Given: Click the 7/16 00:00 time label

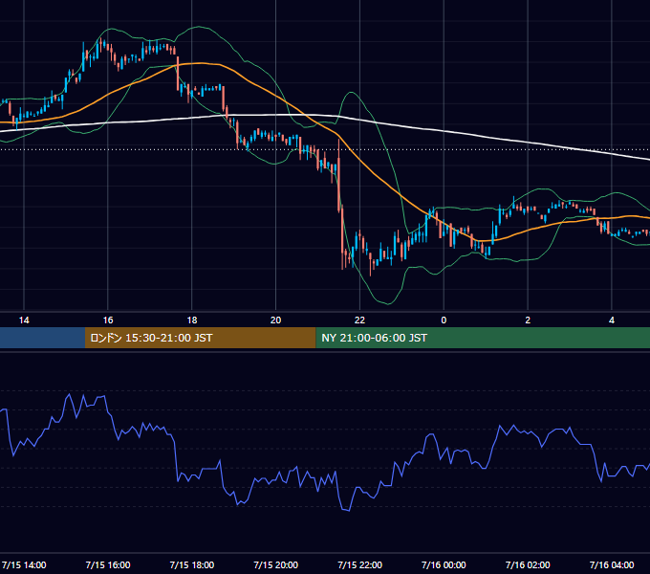Looking at the screenshot, I should [444, 564].
